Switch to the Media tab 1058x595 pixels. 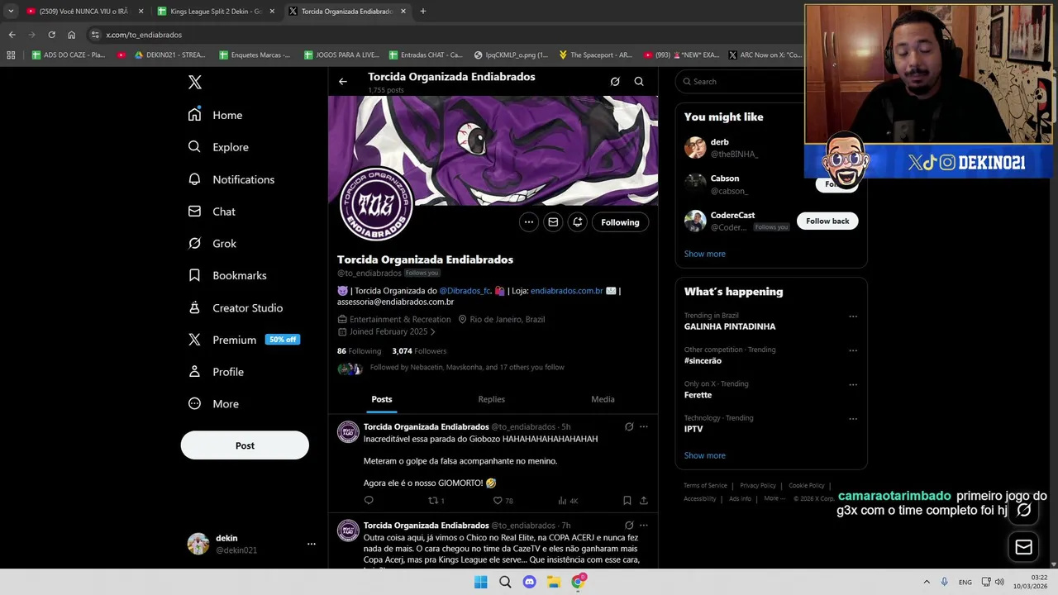coord(603,399)
